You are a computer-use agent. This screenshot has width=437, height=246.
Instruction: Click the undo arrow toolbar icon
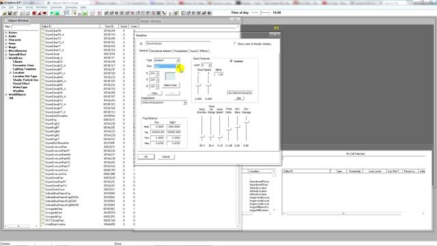point(22,13)
